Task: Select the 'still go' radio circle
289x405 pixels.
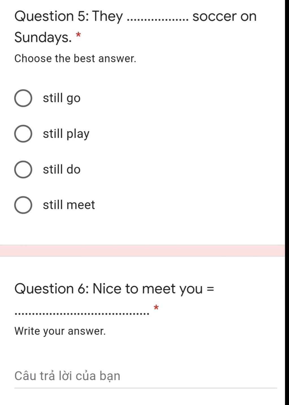Action: [x=23, y=98]
